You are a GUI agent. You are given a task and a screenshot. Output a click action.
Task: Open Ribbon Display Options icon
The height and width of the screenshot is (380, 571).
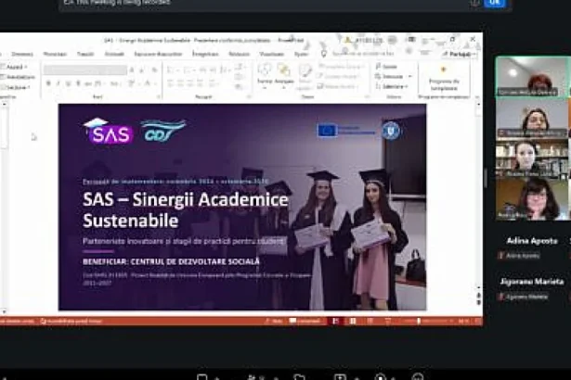412,39
